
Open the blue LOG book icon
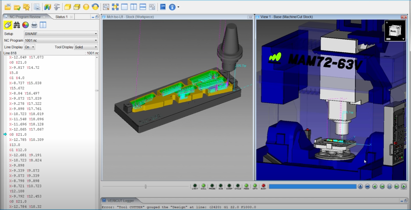click(x=163, y=7)
